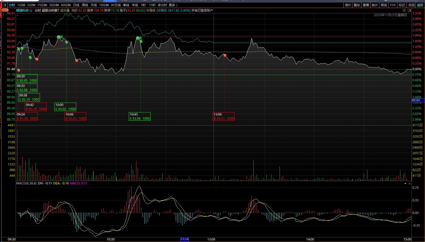
Task: Open the 日线 daily chart tab
Action: 76,5
